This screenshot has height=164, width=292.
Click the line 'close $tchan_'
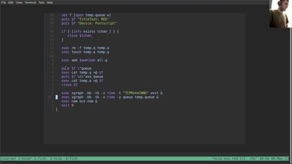80,36
